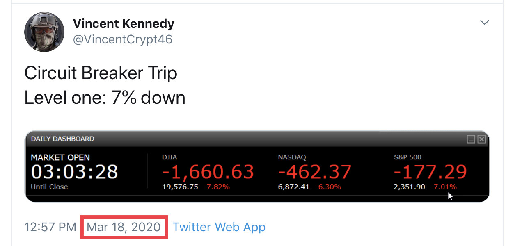Open the tweet options chevron menu
506x246 pixels.
coord(485,23)
